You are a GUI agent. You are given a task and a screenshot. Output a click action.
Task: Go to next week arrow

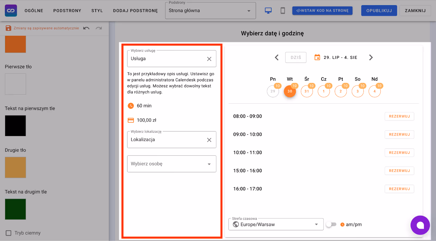[371, 57]
